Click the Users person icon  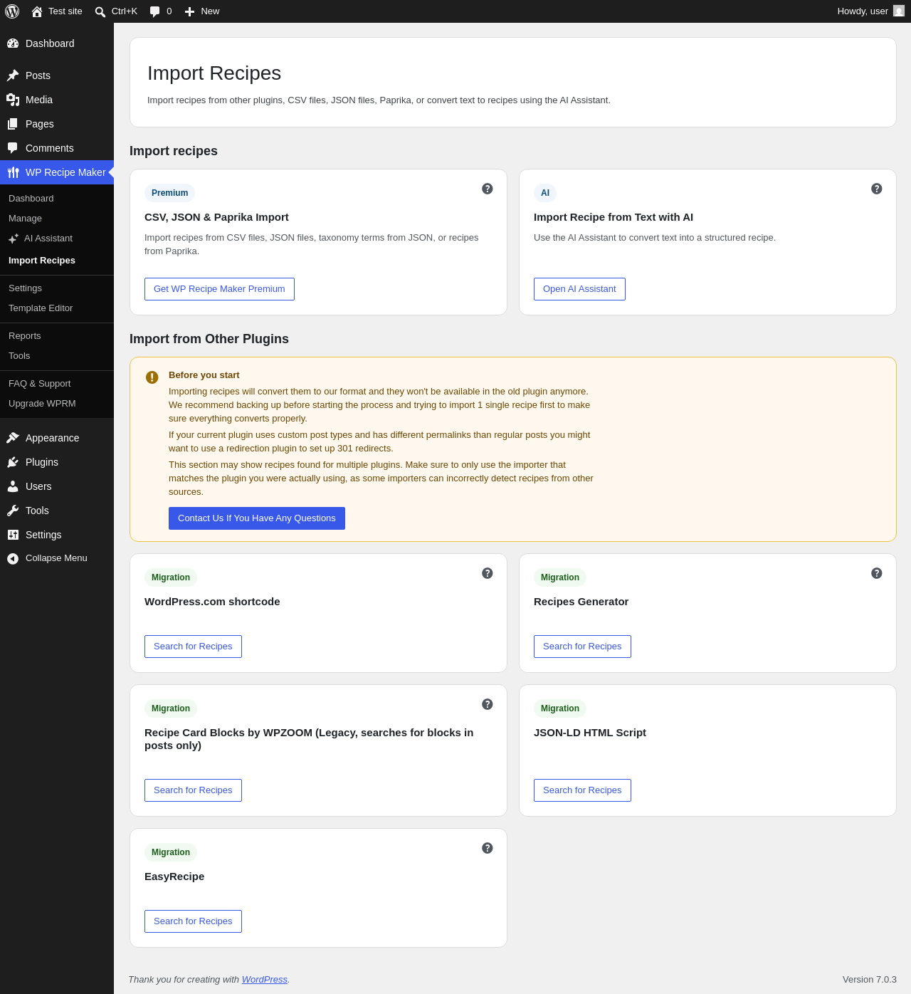pos(13,486)
